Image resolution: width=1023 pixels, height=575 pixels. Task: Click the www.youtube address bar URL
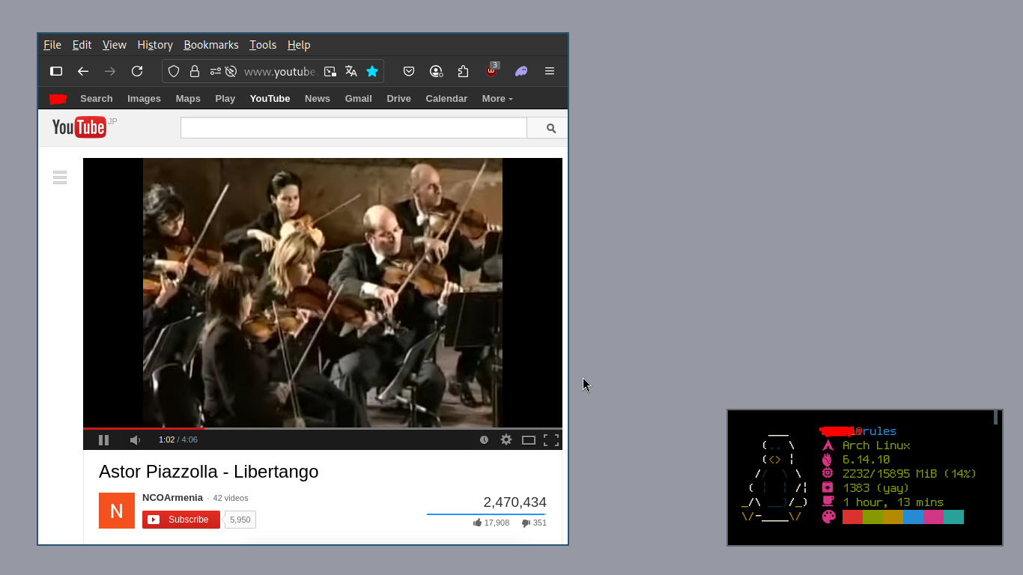(279, 71)
